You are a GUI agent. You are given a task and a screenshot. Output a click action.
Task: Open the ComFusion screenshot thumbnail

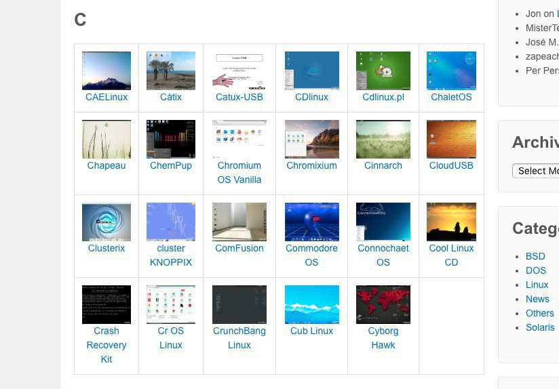[x=239, y=222]
